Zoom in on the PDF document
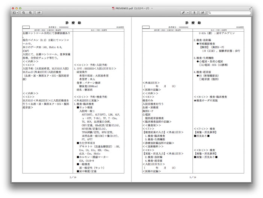The height and width of the screenshot is (198, 263). click(30, 13)
